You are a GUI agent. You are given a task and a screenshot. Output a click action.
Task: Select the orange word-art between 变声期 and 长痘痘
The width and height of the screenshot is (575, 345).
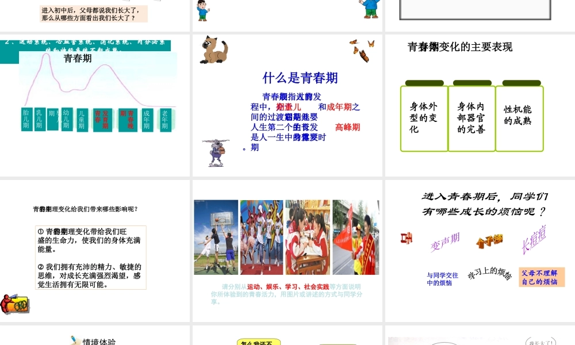[x=489, y=241]
